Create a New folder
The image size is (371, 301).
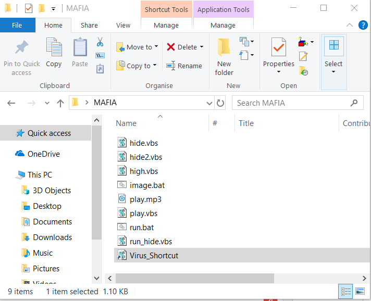[x=224, y=57]
